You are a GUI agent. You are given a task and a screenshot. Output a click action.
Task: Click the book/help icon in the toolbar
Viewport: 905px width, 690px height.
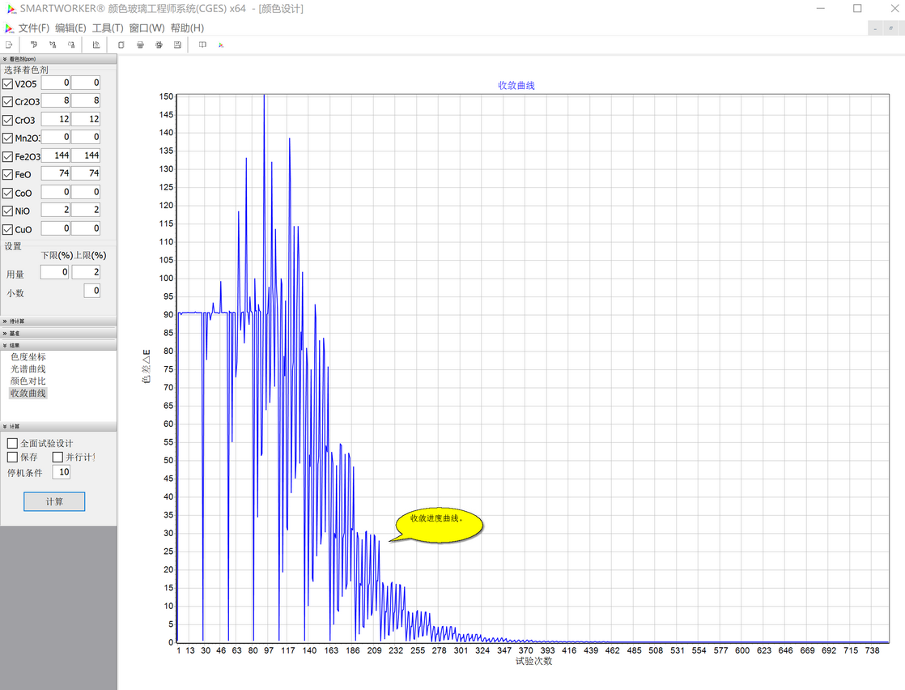pos(202,45)
